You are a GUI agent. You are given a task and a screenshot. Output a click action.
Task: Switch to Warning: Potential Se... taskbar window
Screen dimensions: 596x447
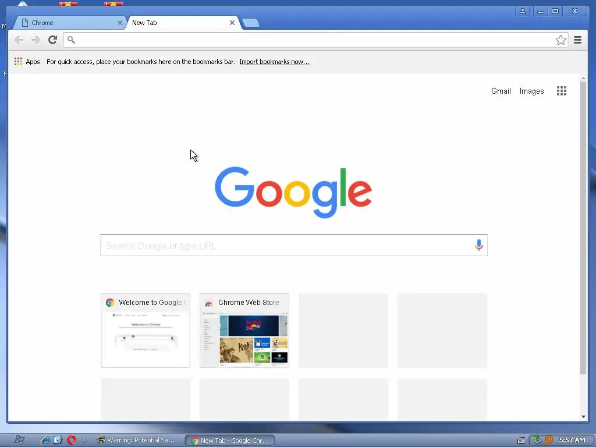pyautogui.click(x=137, y=440)
